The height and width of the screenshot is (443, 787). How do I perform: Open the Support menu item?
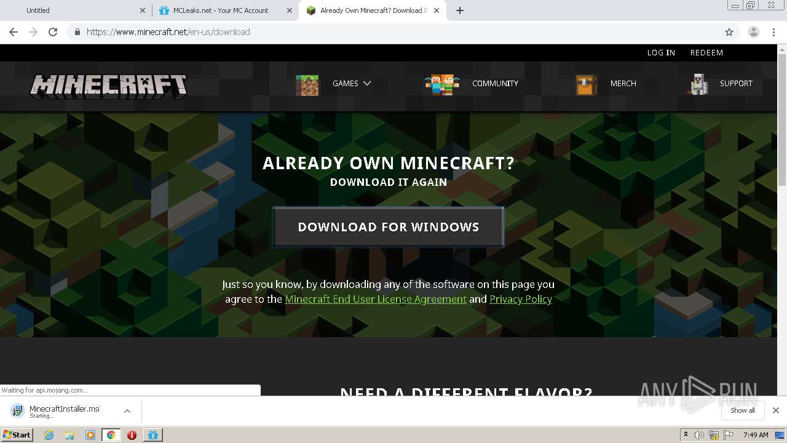tap(736, 83)
